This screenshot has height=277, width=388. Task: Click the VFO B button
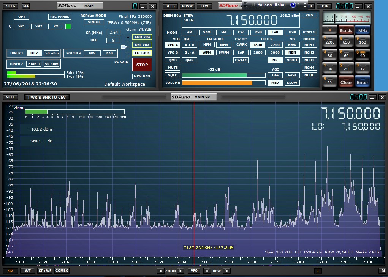tap(173, 52)
